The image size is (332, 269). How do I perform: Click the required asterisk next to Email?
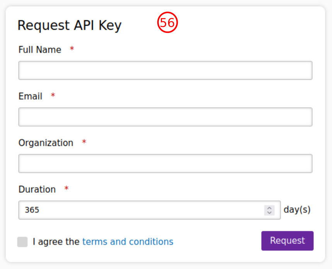pos(53,96)
